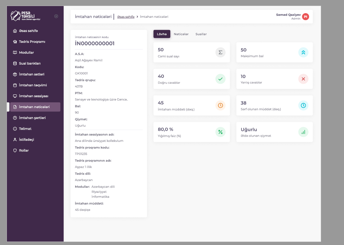Click the group value 437B
The height and width of the screenshot is (245, 344).
coord(79,86)
